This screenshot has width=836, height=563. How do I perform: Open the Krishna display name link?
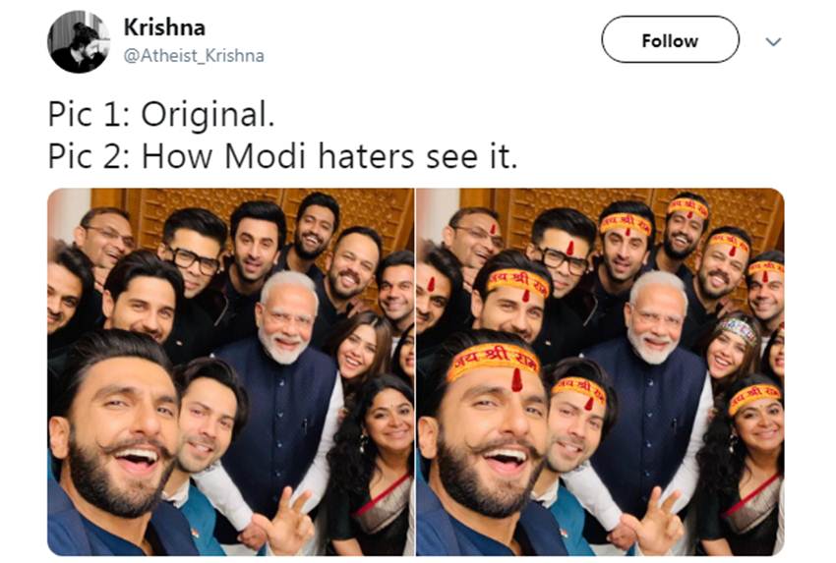(x=164, y=28)
